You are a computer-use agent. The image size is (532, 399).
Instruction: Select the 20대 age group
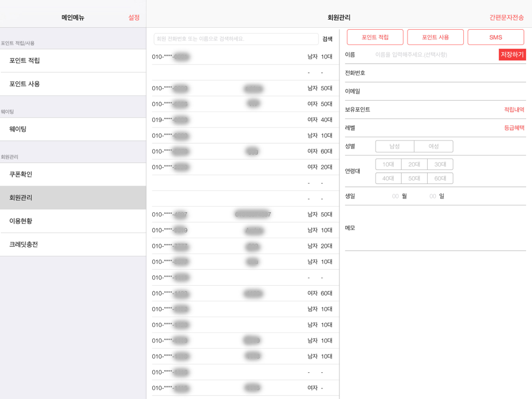414,164
